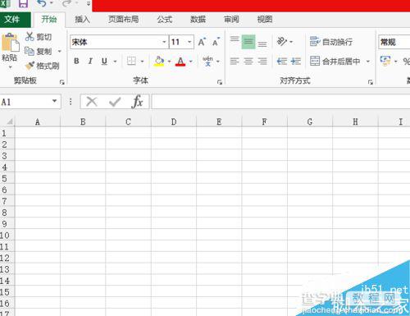Toggle Align Left icon
The height and width of the screenshot is (316, 410).
tap(235, 61)
